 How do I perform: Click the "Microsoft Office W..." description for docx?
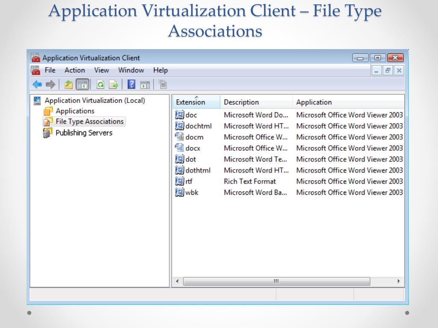click(256, 148)
